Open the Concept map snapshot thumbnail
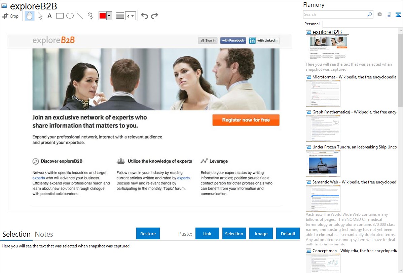 323,264
